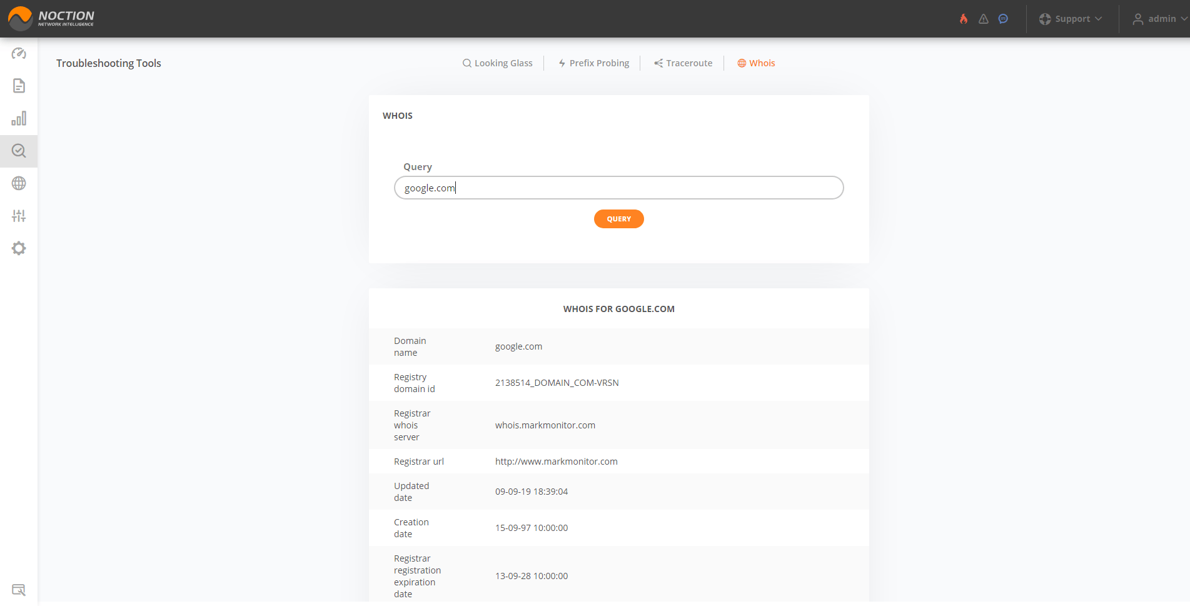Switch to the Traceroute tab
This screenshot has width=1190, height=606.
click(x=683, y=63)
